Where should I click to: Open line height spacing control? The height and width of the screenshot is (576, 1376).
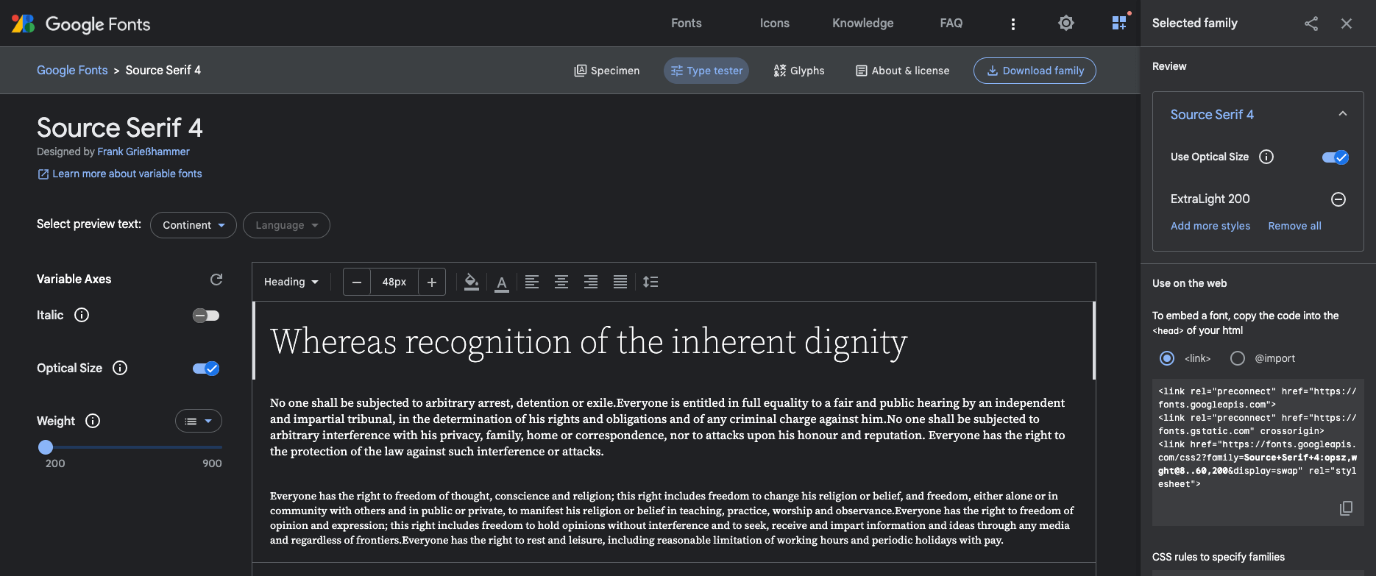[x=650, y=282]
